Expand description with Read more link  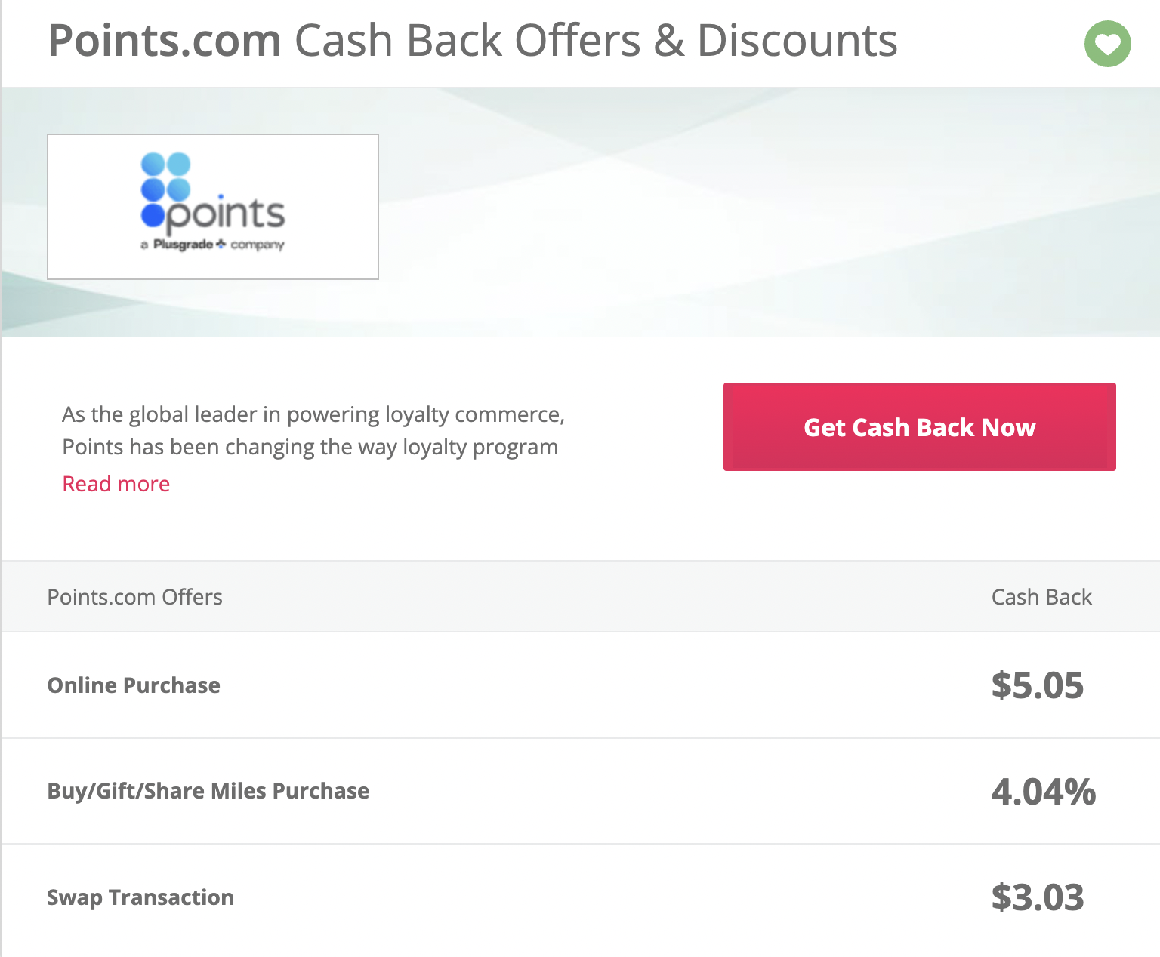(116, 484)
